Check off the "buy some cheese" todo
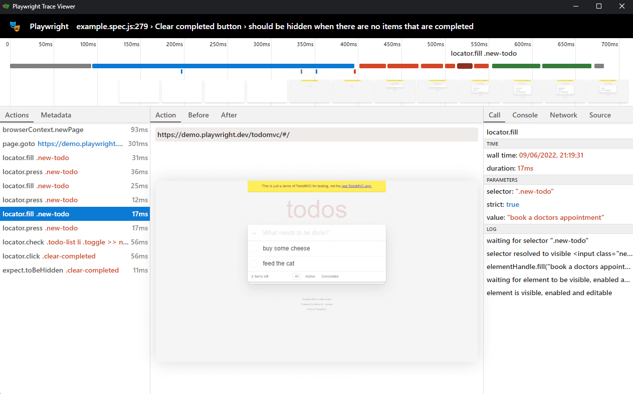 pyautogui.click(x=254, y=248)
